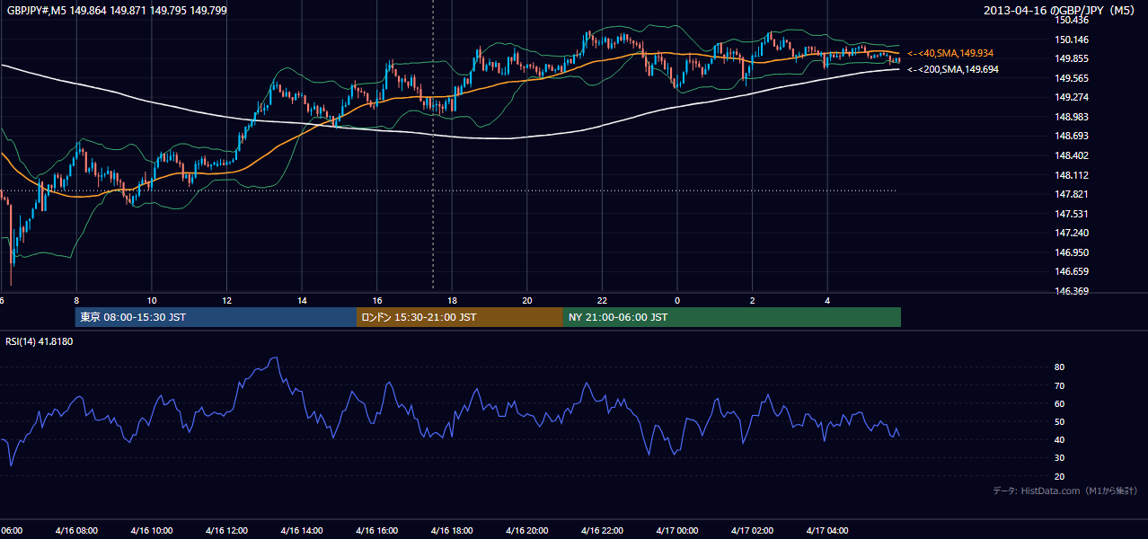Image resolution: width=1148 pixels, height=539 pixels.
Task: Click RSI axis level 30
Action: click(1060, 458)
